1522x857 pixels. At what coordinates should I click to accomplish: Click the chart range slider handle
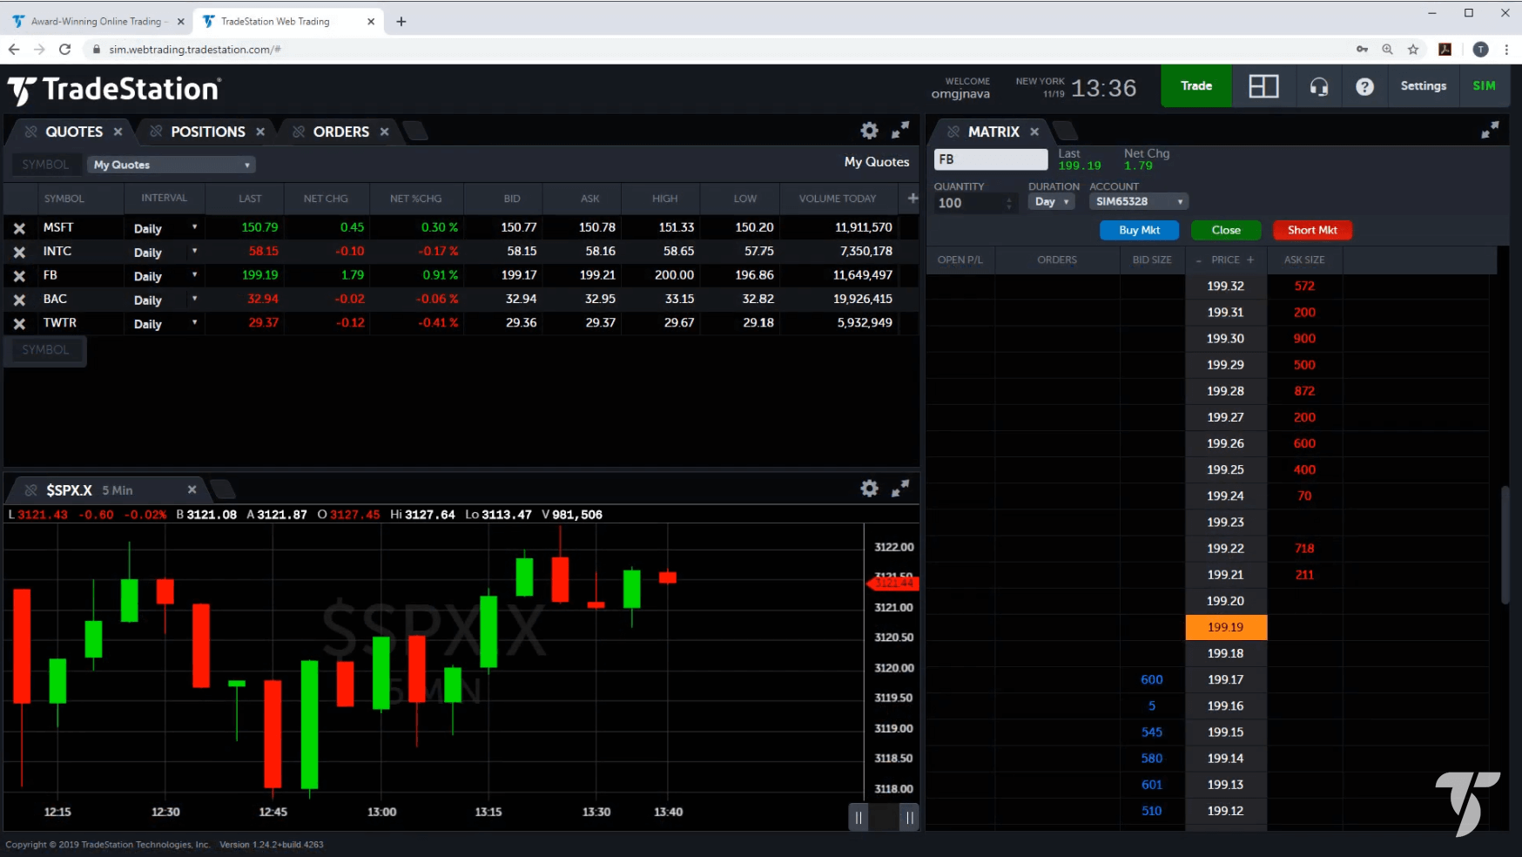859,817
